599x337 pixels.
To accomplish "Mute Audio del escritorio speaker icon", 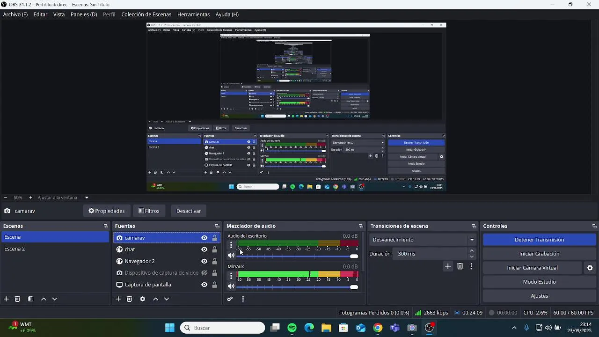I will coord(231,256).
